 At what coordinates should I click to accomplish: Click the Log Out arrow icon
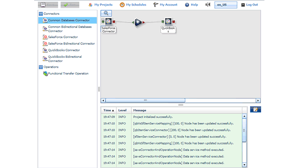tap(243, 5)
